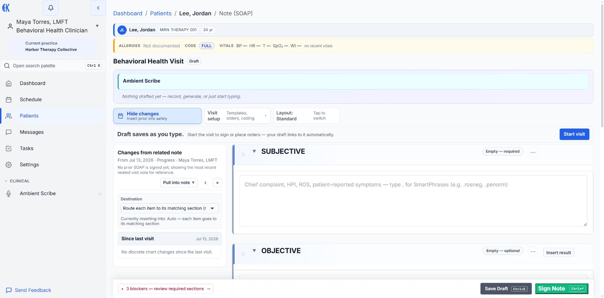Open Ambient Scribe from the sidebar
Viewport: 604px width, 298px height.
[53, 194]
